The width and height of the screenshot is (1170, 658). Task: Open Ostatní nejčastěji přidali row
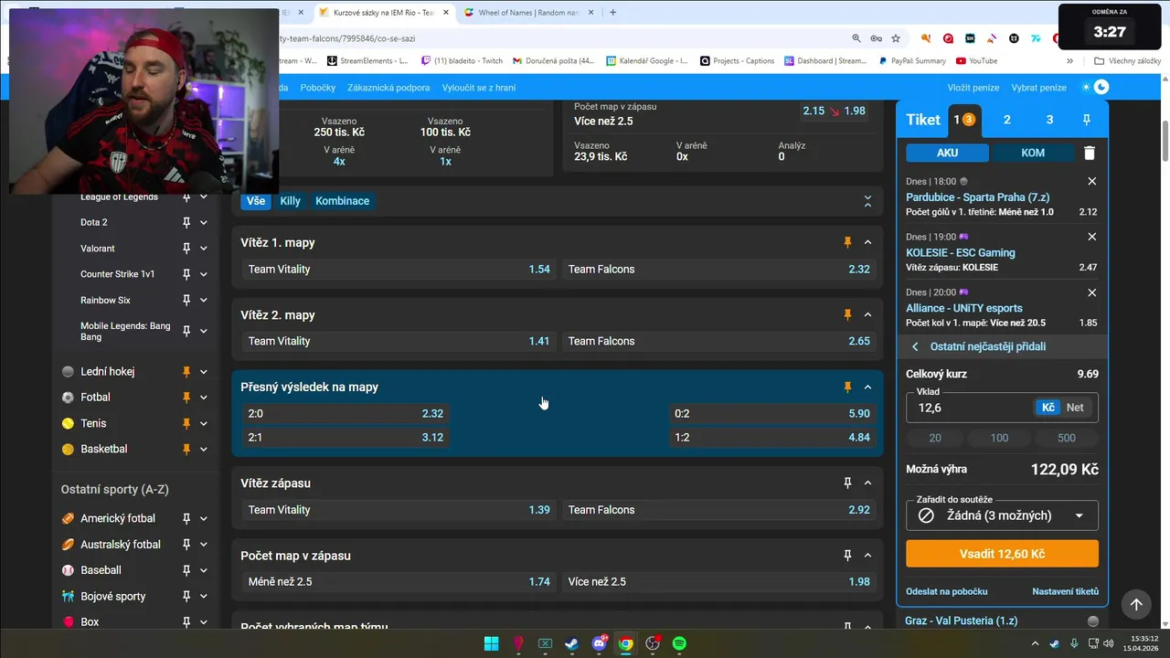click(x=1002, y=346)
